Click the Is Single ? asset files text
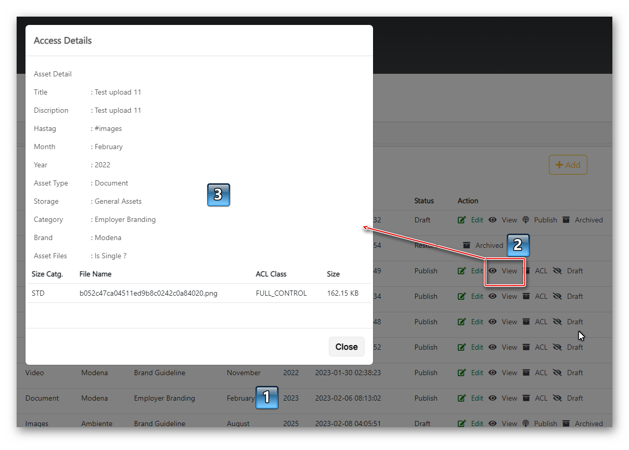 click(110, 256)
